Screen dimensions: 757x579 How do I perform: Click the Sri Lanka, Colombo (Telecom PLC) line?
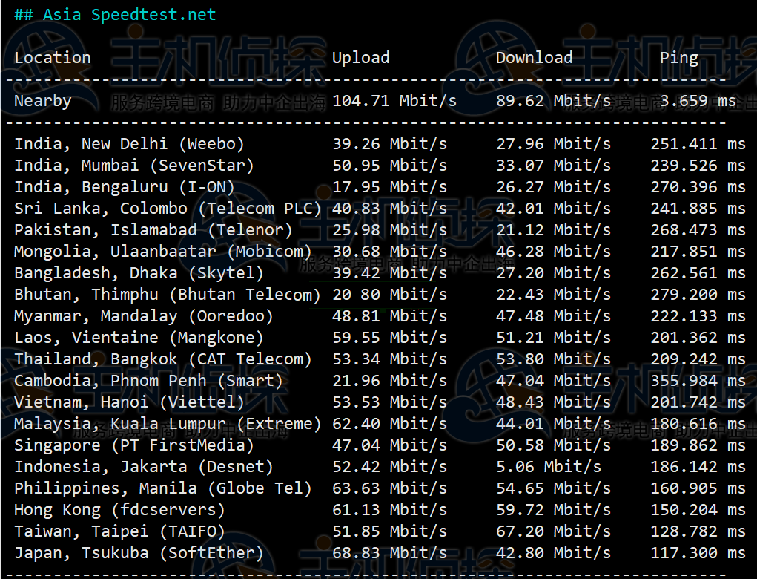(168, 209)
